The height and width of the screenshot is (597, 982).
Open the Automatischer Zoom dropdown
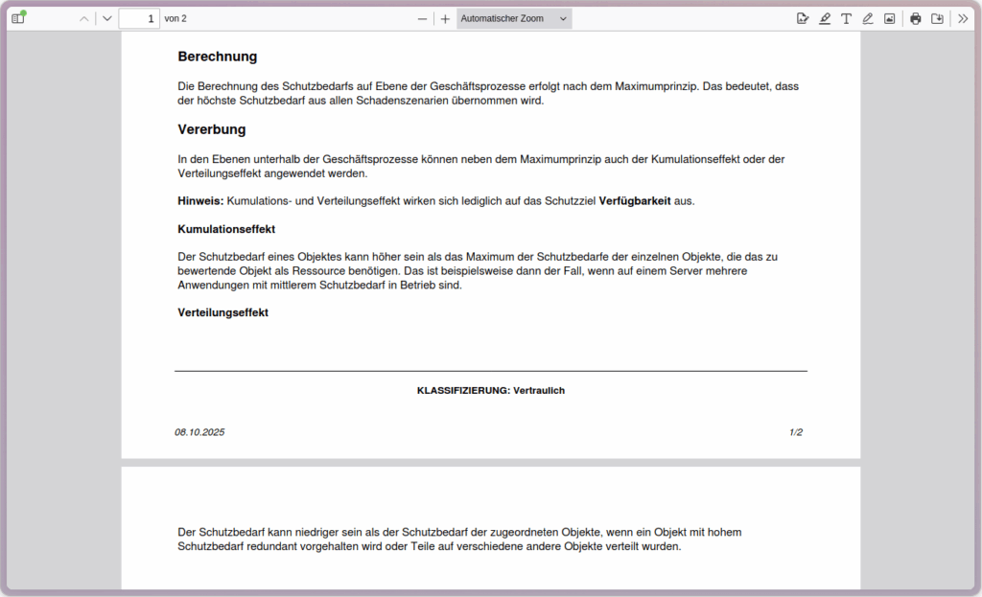(x=514, y=18)
